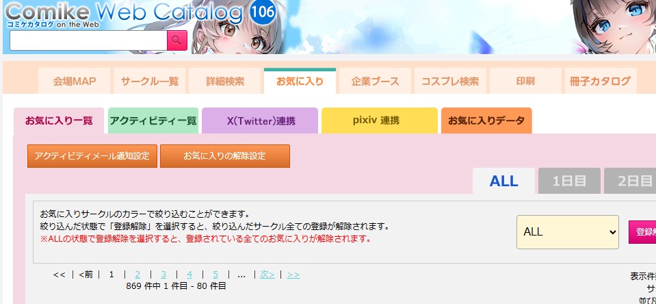Click the blue 106 badge
The height and width of the screenshot is (304, 656).
click(x=262, y=12)
